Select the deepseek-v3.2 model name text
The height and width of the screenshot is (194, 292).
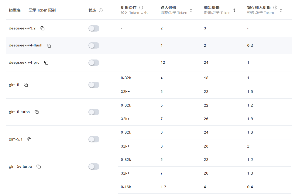pyautogui.click(x=22, y=28)
